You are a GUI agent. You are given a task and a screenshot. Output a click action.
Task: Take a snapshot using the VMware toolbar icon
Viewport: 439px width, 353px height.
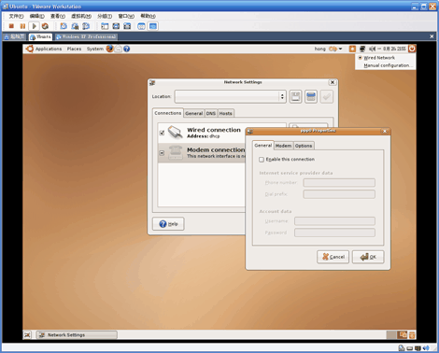coord(64,26)
